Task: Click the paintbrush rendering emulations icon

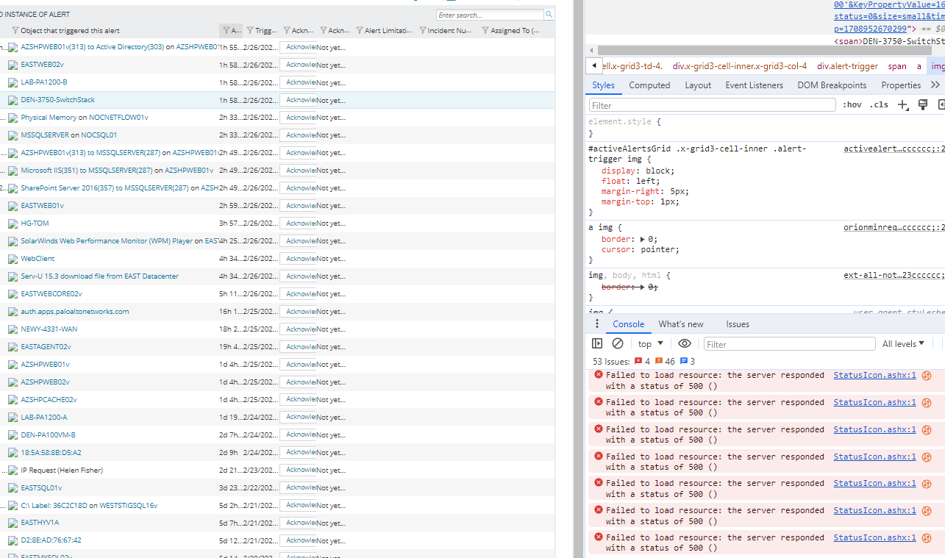Action: (x=923, y=105)
